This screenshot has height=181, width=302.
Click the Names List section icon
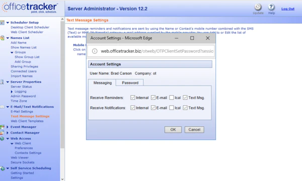2,38
